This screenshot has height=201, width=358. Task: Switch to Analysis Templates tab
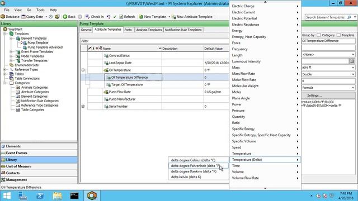click(149, 30)
